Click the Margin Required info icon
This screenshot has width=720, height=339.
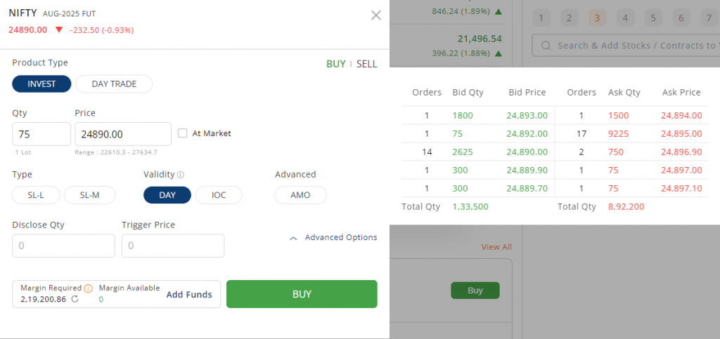(88, 288)
